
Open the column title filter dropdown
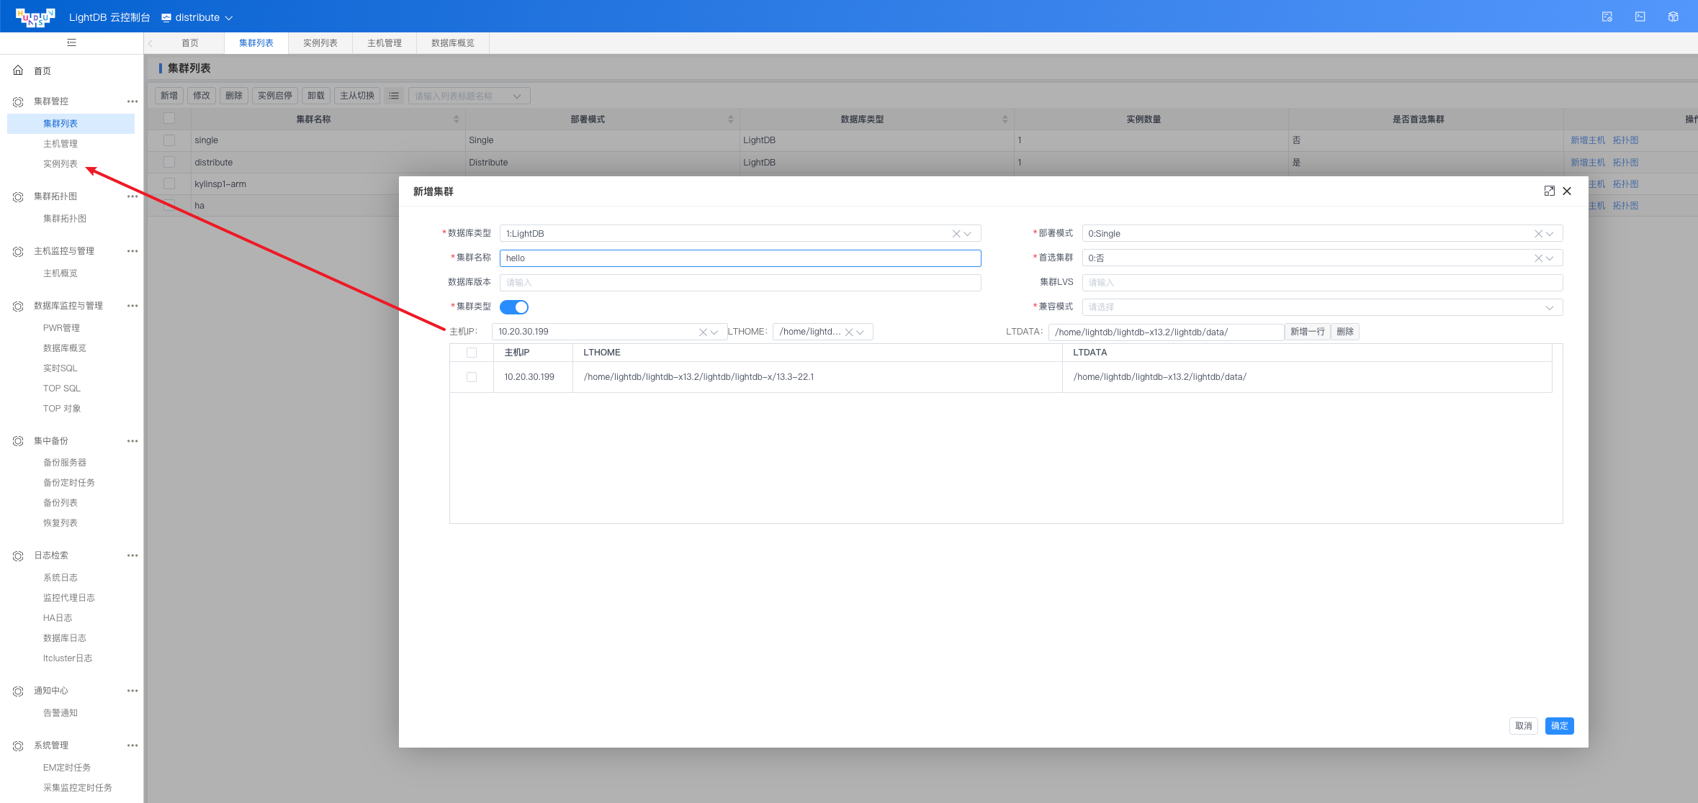tap(470, 96)
